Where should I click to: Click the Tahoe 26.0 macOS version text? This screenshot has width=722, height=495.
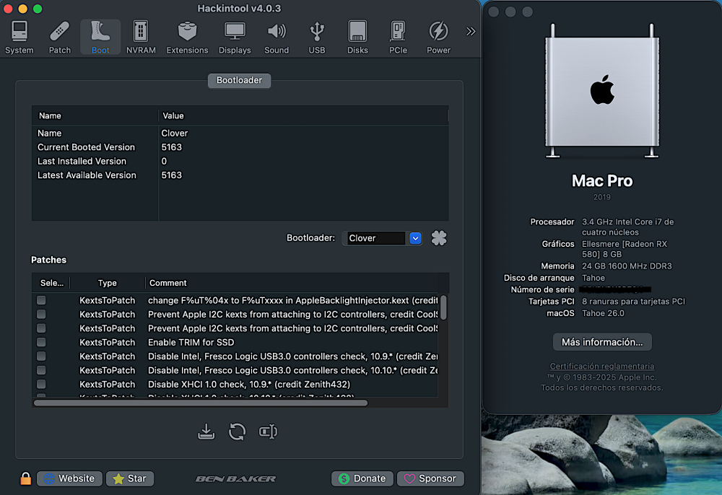(603, 313)
